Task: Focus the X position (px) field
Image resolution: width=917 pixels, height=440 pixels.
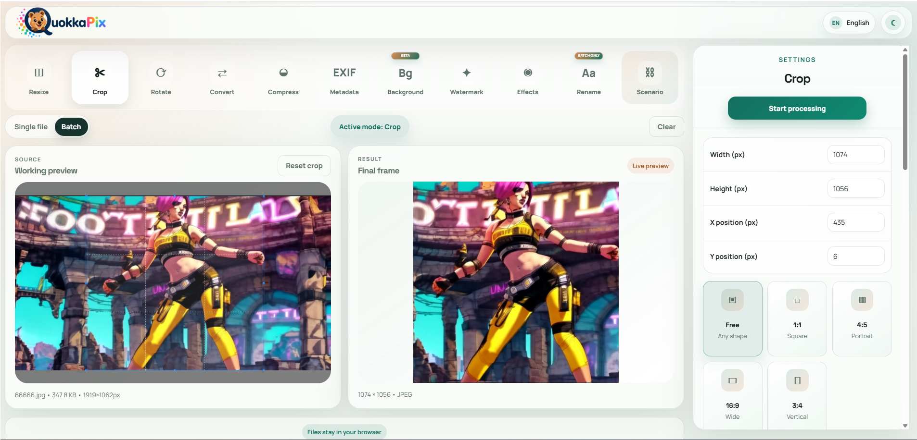Action: click(x=856, y=222)
